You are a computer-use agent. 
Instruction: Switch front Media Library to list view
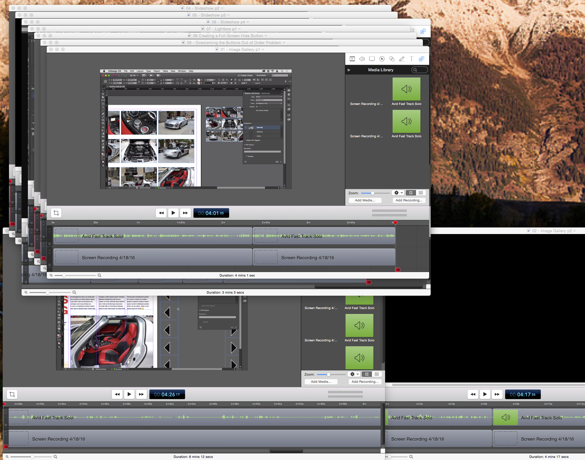coord(421,193)
